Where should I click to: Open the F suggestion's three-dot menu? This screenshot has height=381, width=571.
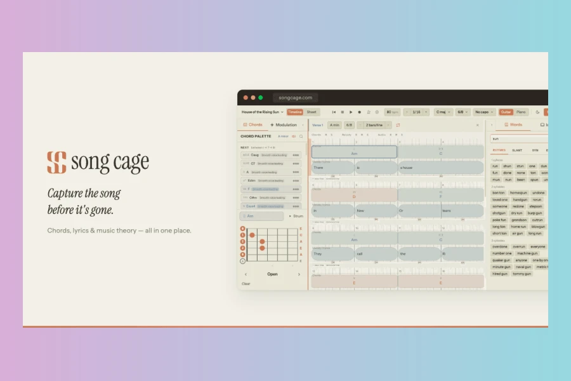pos(296,189)
